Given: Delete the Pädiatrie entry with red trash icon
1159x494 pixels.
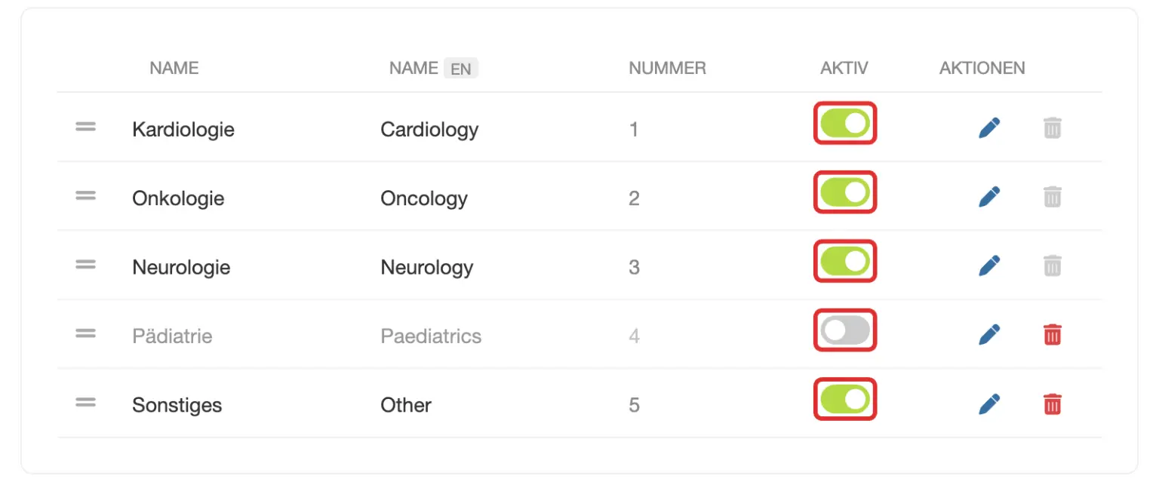Looking at the screenshot, I should (x=1052, y=334).
